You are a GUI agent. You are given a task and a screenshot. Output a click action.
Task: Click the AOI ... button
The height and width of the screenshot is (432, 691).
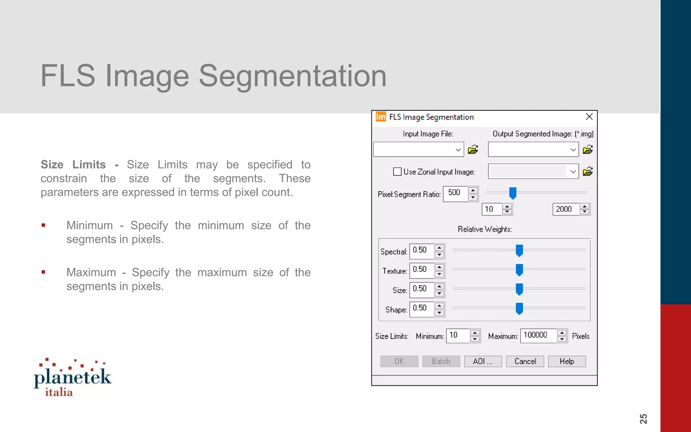[482, 361]
